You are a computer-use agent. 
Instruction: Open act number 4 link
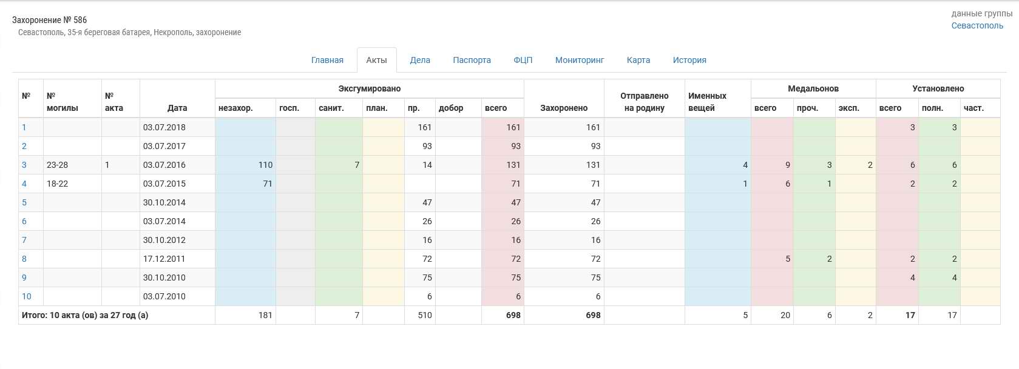point(24,184)
